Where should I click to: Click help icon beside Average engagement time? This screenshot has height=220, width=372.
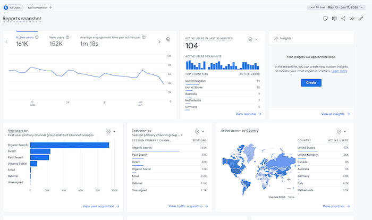click(144, 37)
